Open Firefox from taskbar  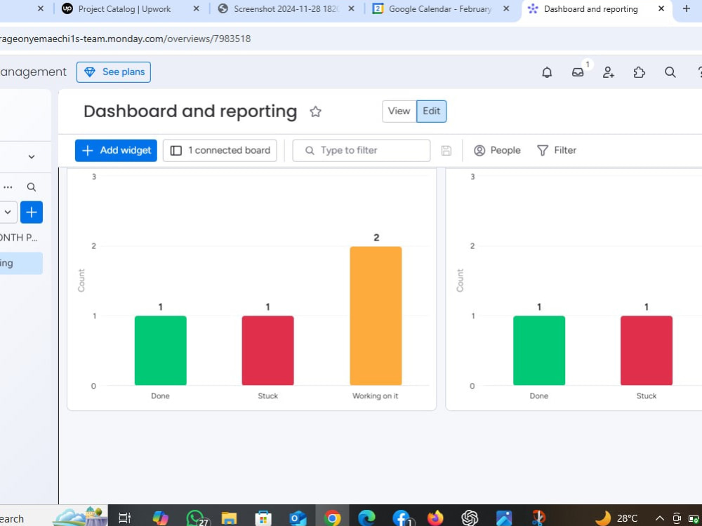(x=435, y=518)
